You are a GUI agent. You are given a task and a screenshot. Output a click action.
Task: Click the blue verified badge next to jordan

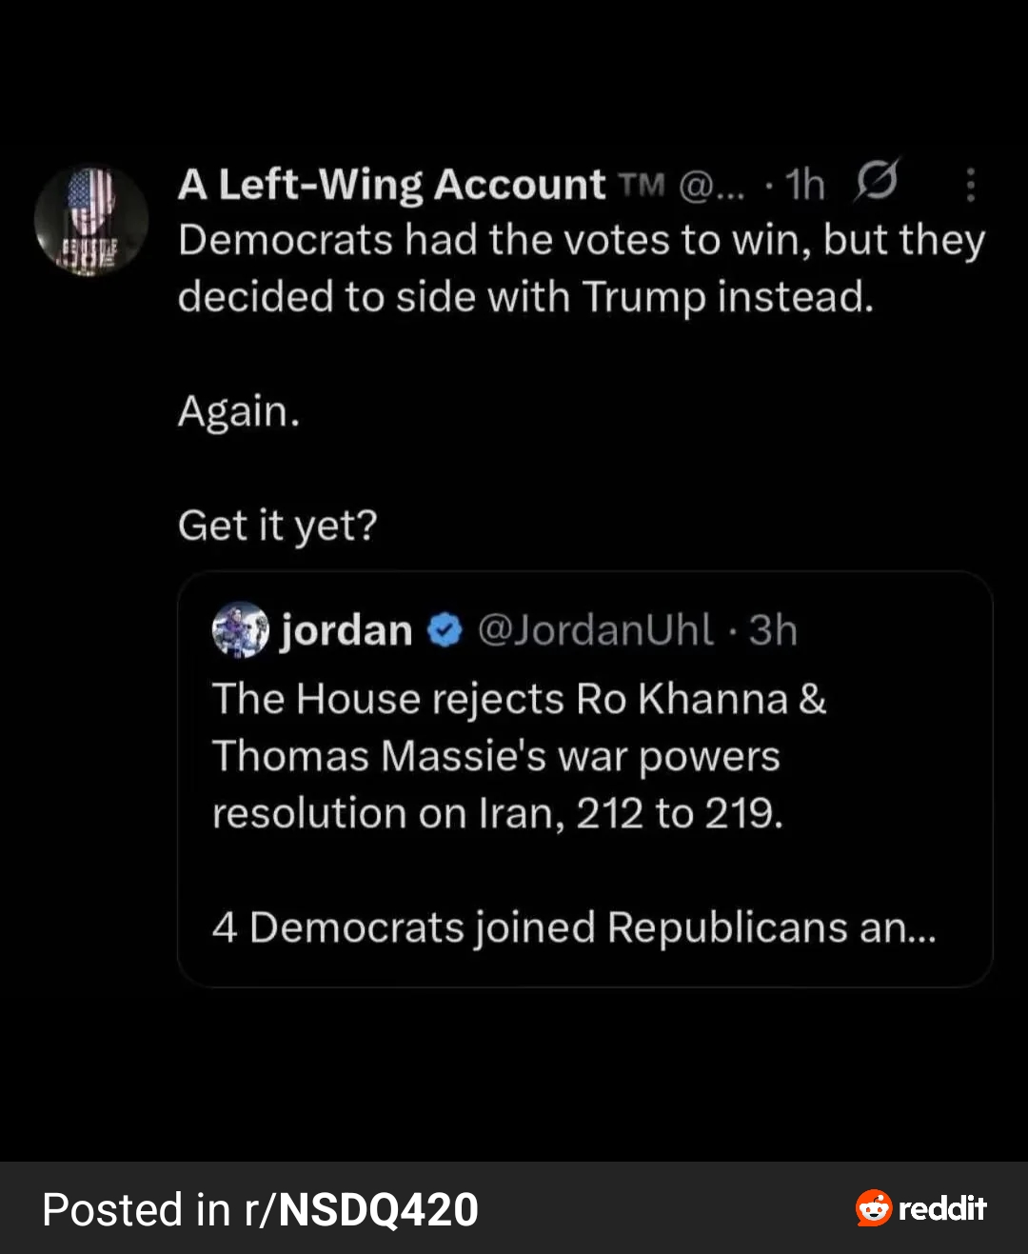(x=445, y=630)
